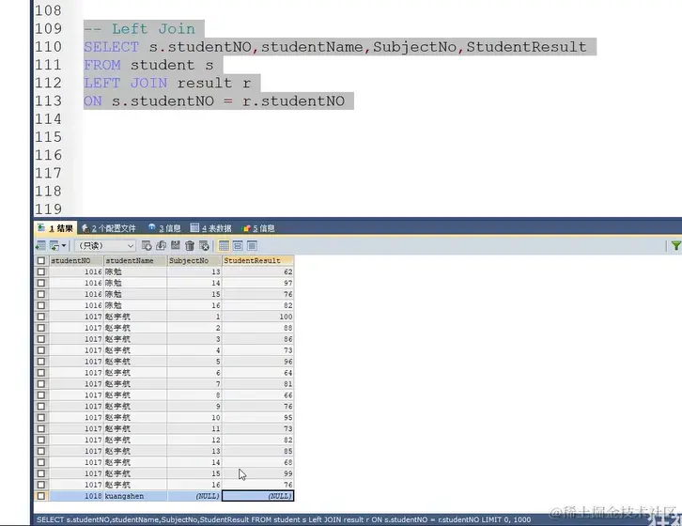Select the 1018 studentNO cell
This screenshot has width=682, height=526.
click(76, 496)
